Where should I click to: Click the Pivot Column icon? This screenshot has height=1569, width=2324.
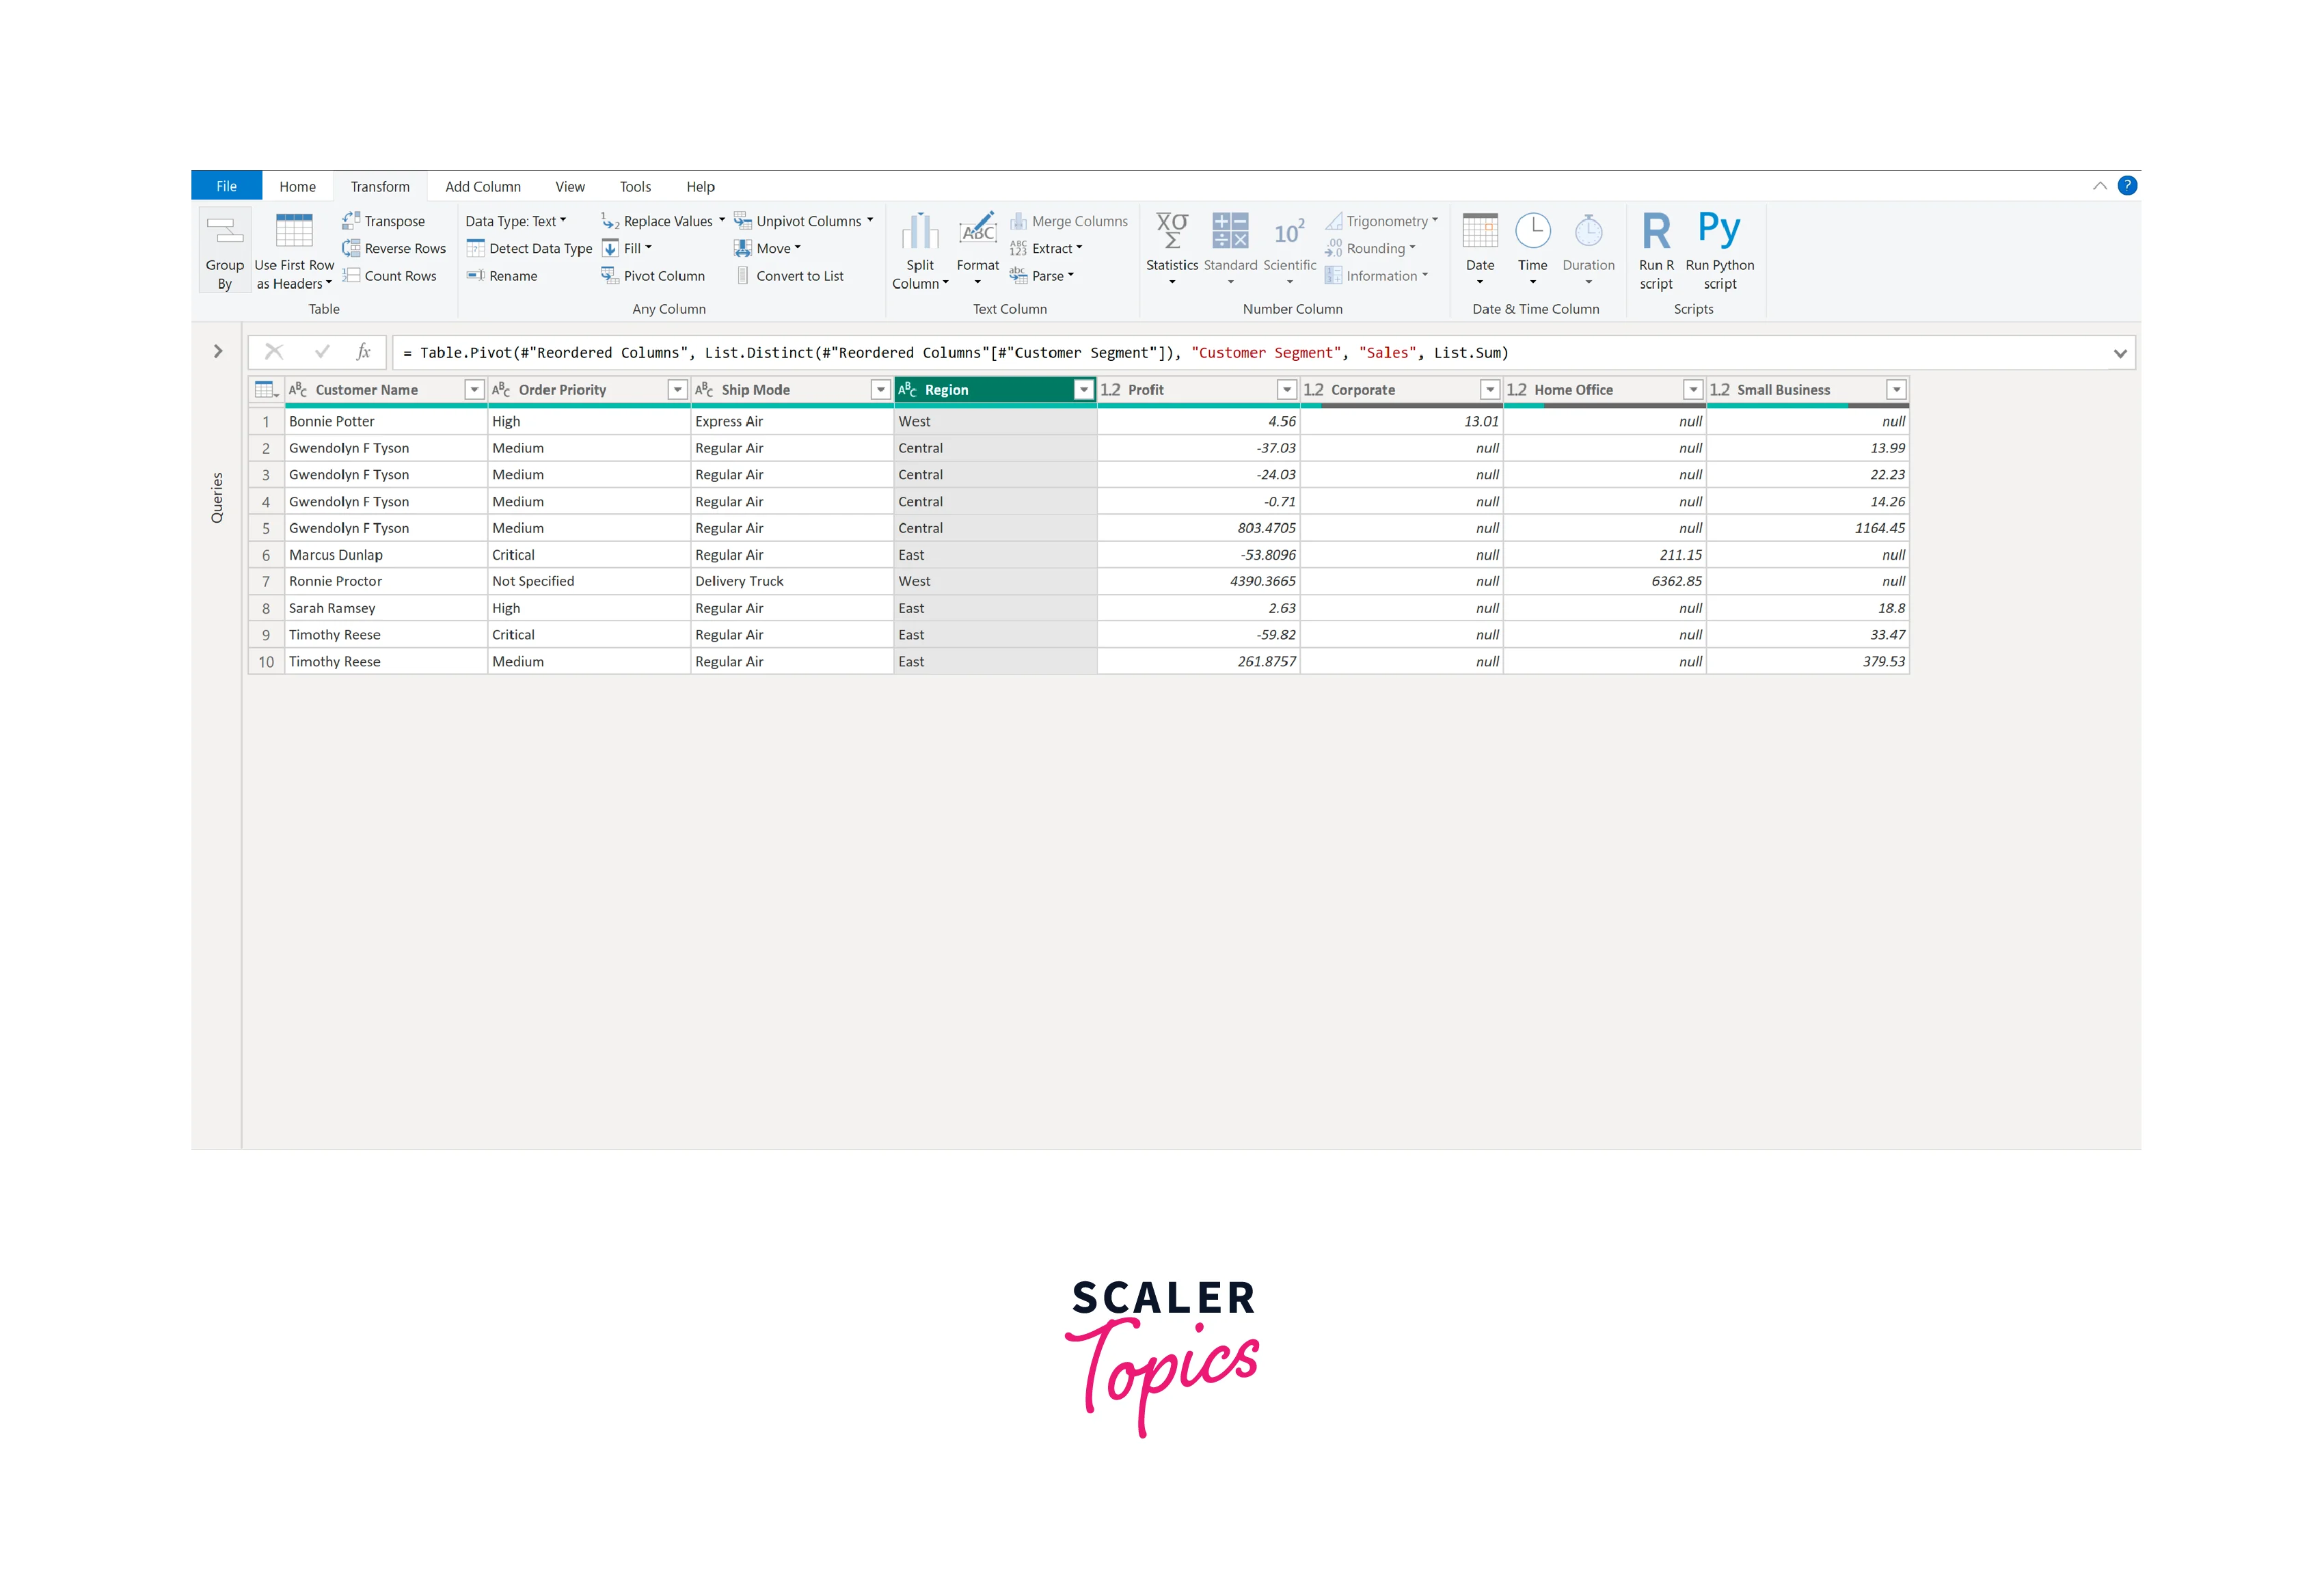(x=609, y=275)
